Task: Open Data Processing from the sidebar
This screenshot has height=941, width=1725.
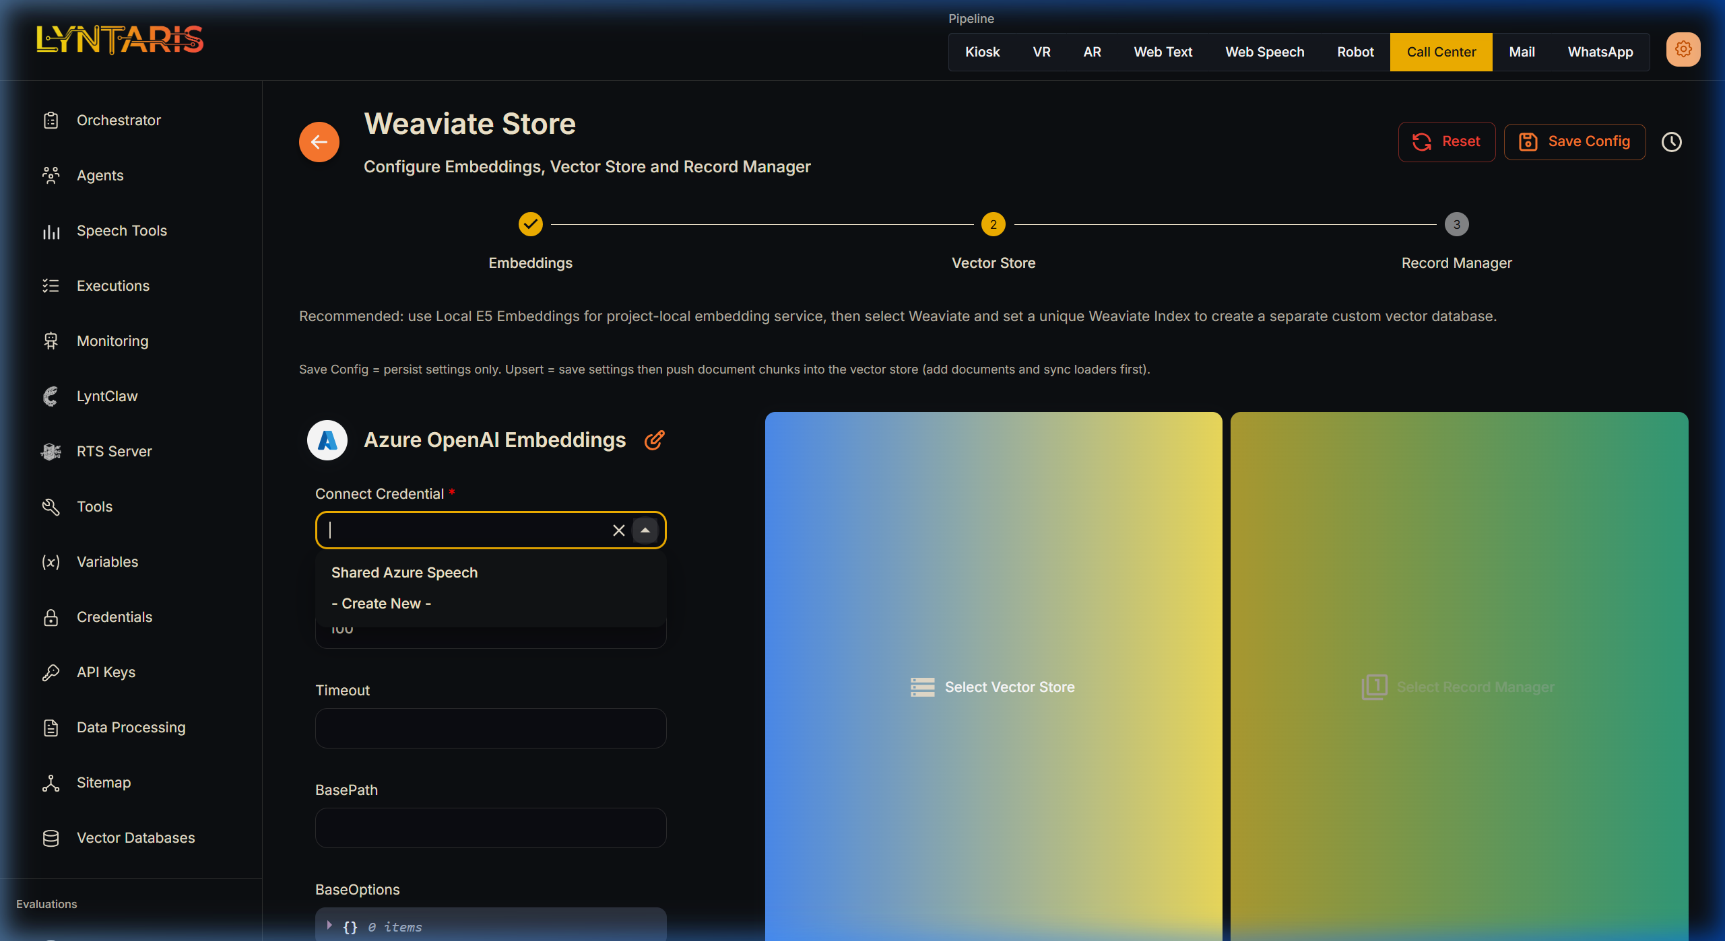Action: (x=131, y=728)
